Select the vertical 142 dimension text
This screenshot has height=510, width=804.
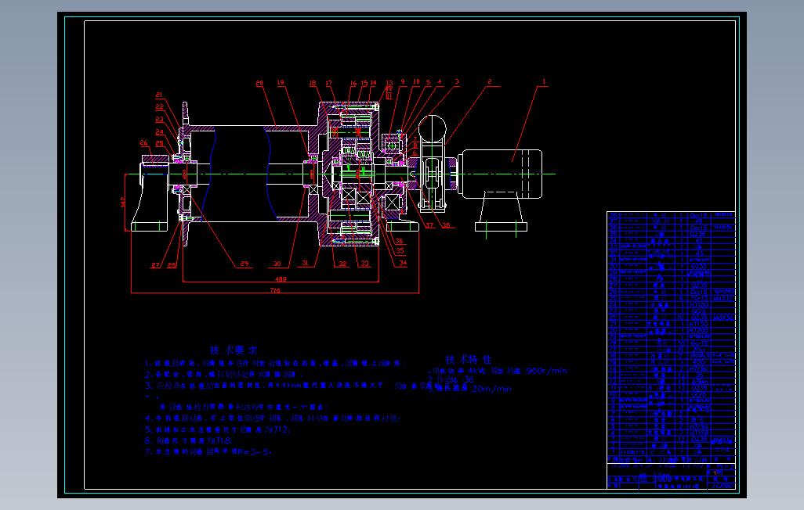(x=123, y=202)
